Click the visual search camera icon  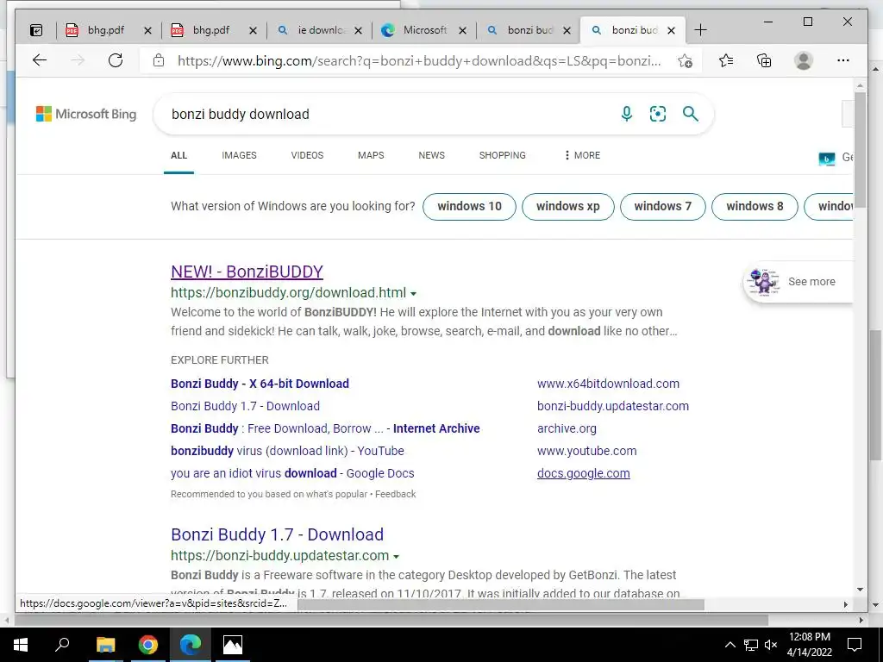point(658,114)
